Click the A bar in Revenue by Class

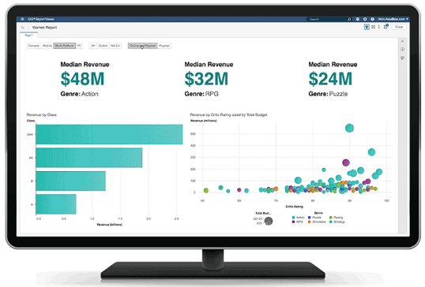[56, 204]
